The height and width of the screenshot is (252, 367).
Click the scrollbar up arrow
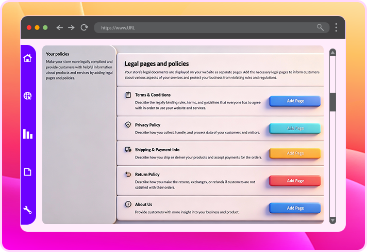click(x=332, y=52)
